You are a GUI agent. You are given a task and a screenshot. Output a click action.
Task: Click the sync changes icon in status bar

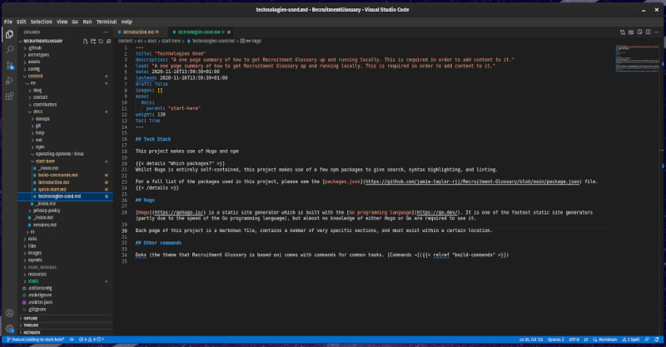point(72,340)
